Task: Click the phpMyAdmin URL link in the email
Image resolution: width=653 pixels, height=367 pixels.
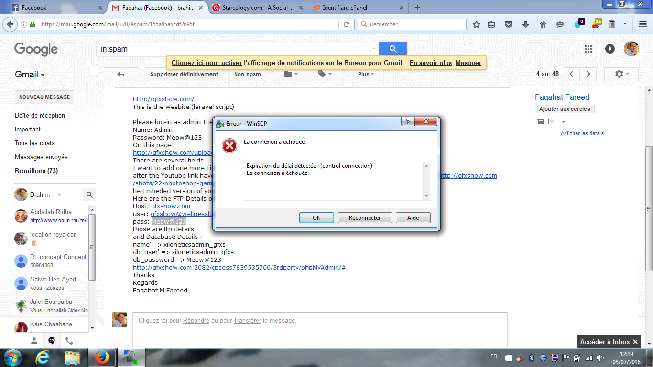Action: click(x=237, y=267)
